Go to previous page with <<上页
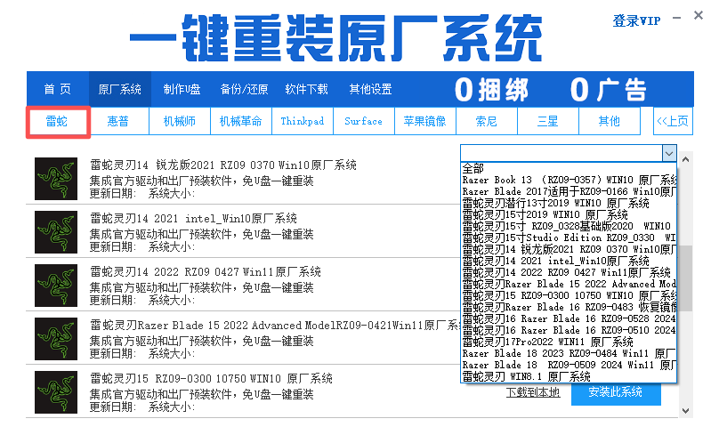Viewport: 719px width, 443px height. click(673, 121)
